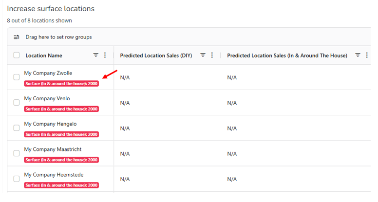
Task: Click the row groups icon
Action: click(x=17, y=37)
